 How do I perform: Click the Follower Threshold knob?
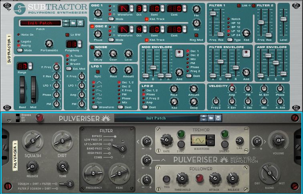[x=182, y=179]
